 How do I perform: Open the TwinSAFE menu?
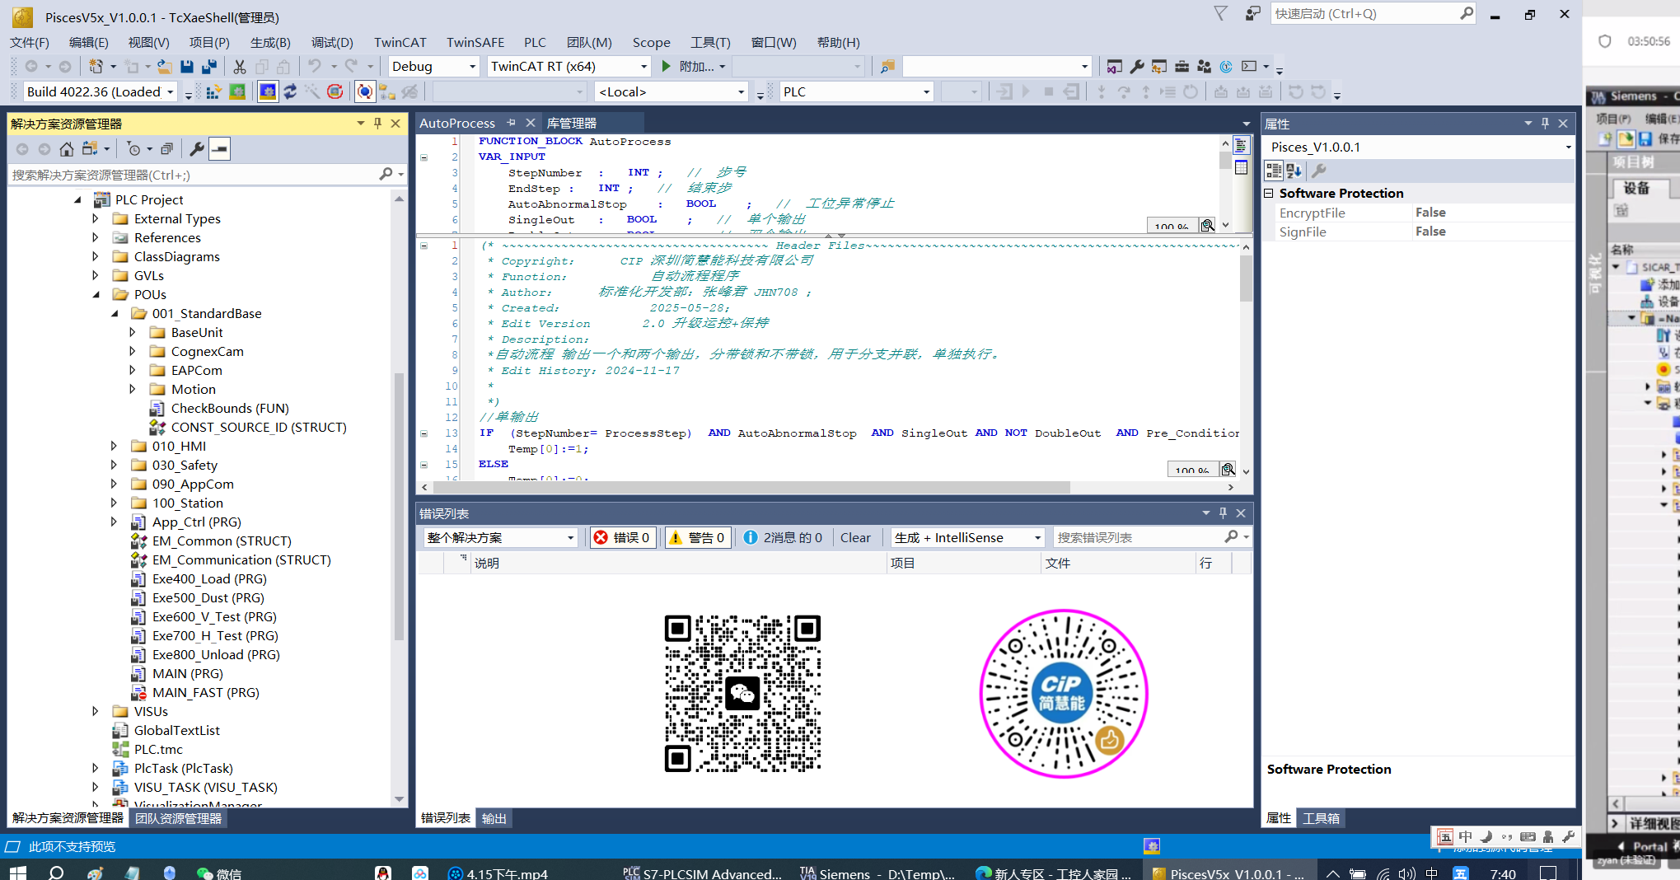(475, 42)
